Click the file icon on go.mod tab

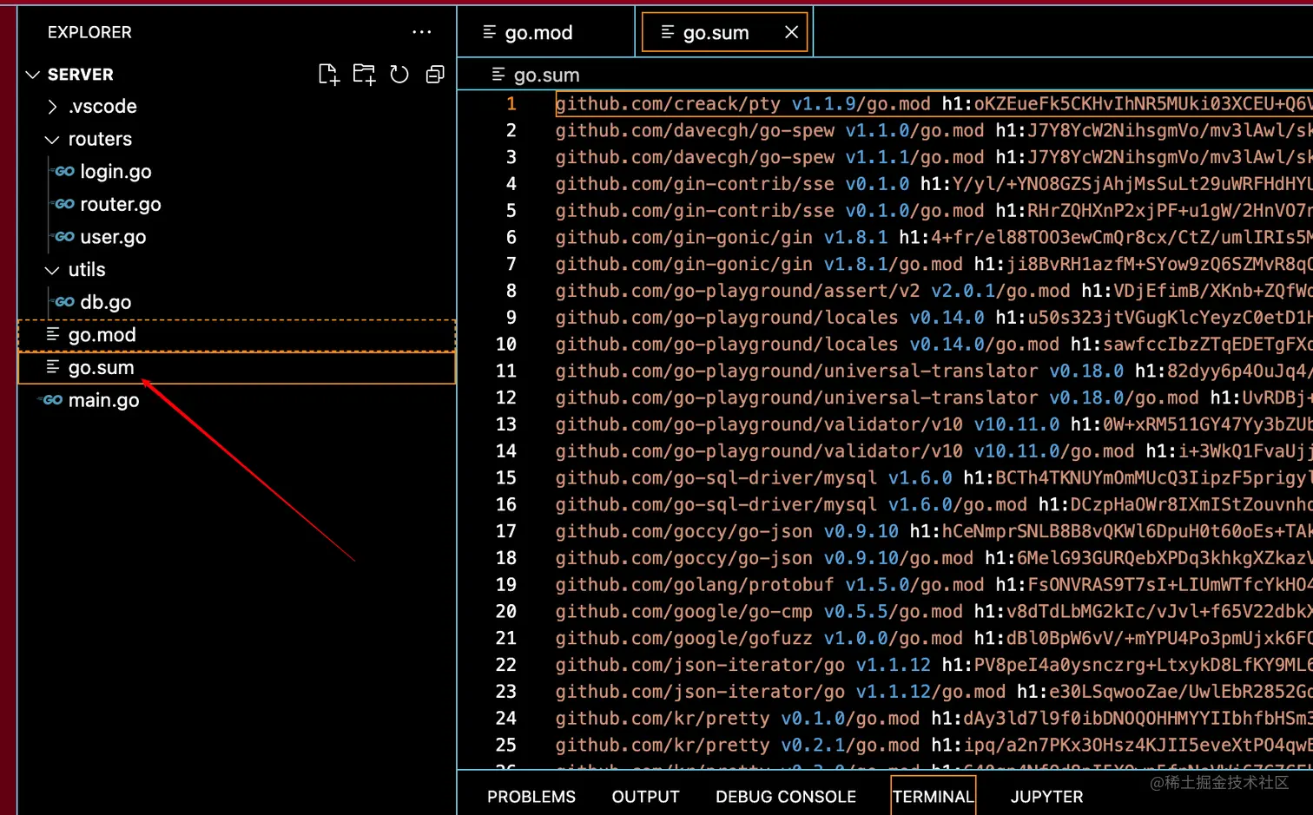click(x=490, y=32)
